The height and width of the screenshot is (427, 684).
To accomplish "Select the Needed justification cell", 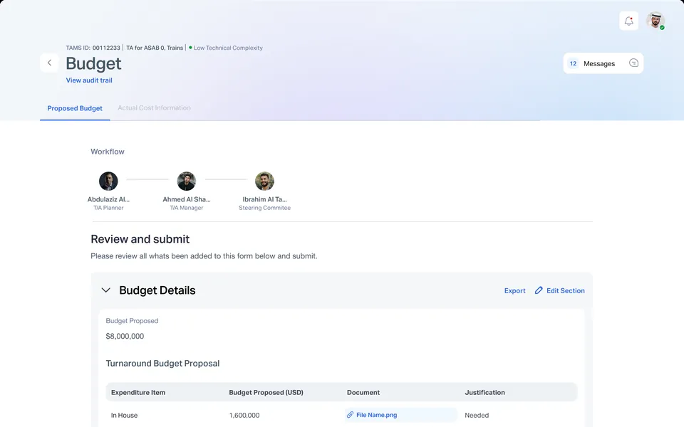I will 477,415.
